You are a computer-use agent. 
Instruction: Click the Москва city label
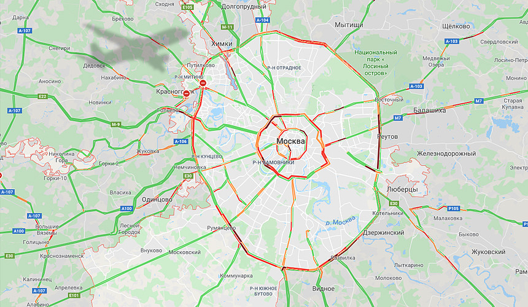point(290,141)
